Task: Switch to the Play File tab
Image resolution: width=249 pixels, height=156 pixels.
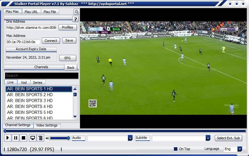Action: 50,12
